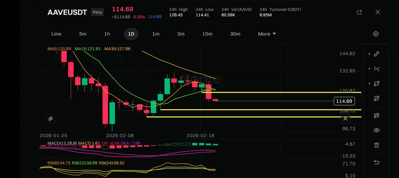Click the MA10:121.91 indicator label
This screenshot has height=178, width=399.
pos(87,49)
